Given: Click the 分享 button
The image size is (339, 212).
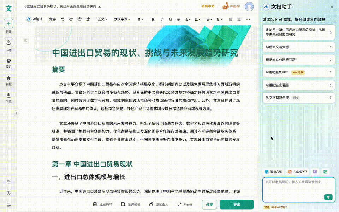Looking at the screenshot, I should click(209, 205).
